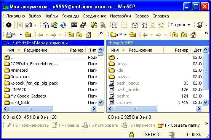
Task: Expand dropdown arrow next to session globe icon
Action: click(x=206, y=25)
